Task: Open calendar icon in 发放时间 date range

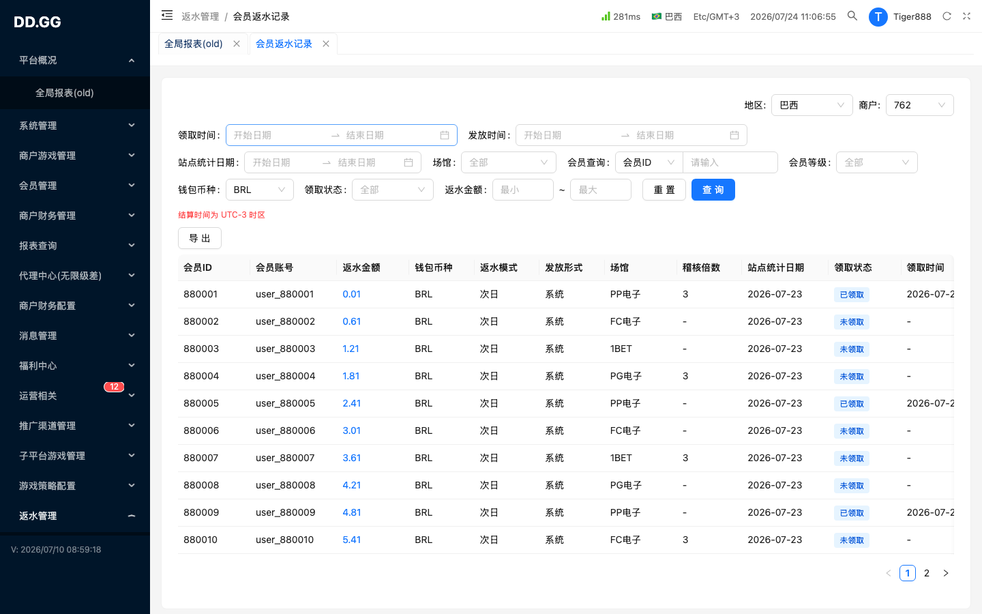Action: coord(734,135)
